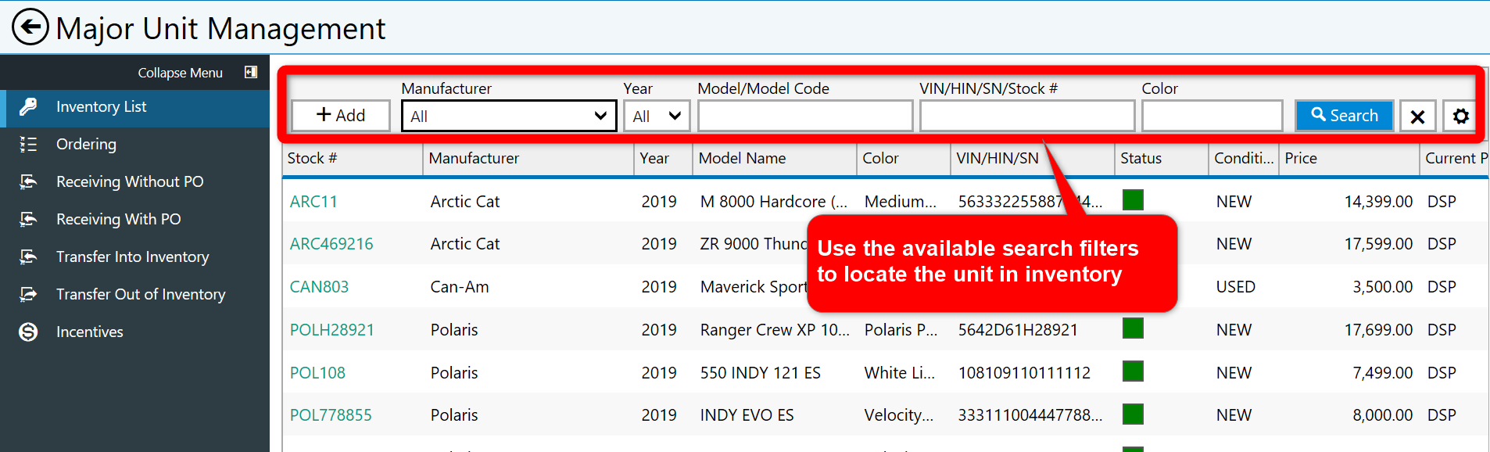
Task: Sort by Conditi... column header
Action: pyautogui.click(x=1243, y=158)
